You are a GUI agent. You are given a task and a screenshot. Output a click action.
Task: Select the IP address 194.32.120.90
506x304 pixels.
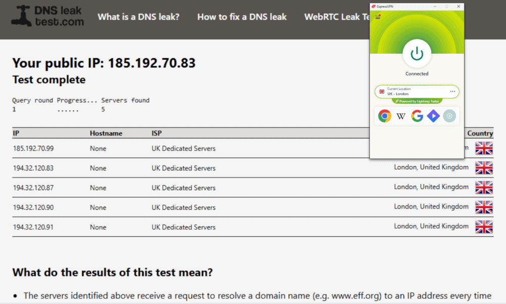pos(33,207)
